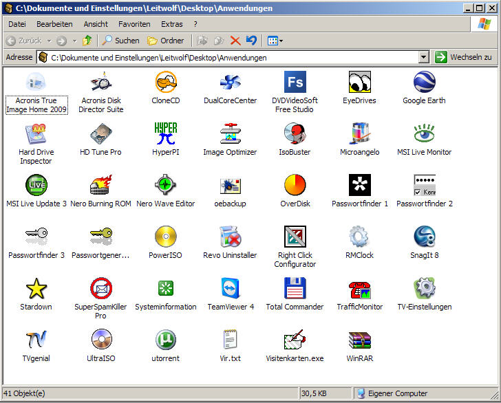The width and height of the screenshot is (501, 403).
Task: Click the SnagIt 8 icon
Action: pyautogui.click(x=424, y=237)
